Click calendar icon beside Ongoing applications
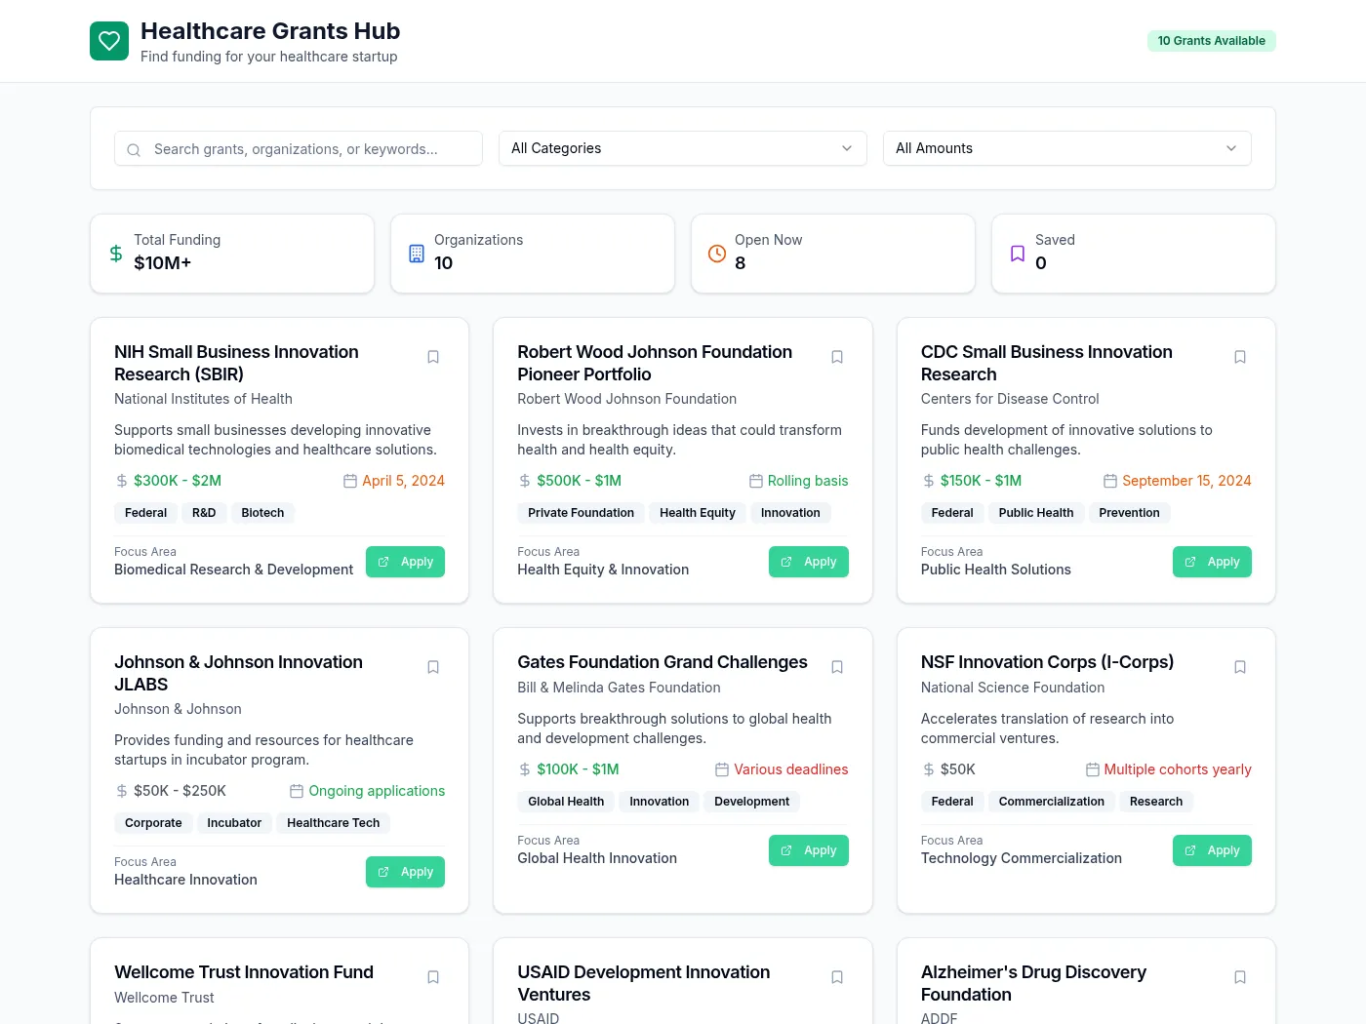The height and width of the screenshot is (1024, 1366). (297, 791)
